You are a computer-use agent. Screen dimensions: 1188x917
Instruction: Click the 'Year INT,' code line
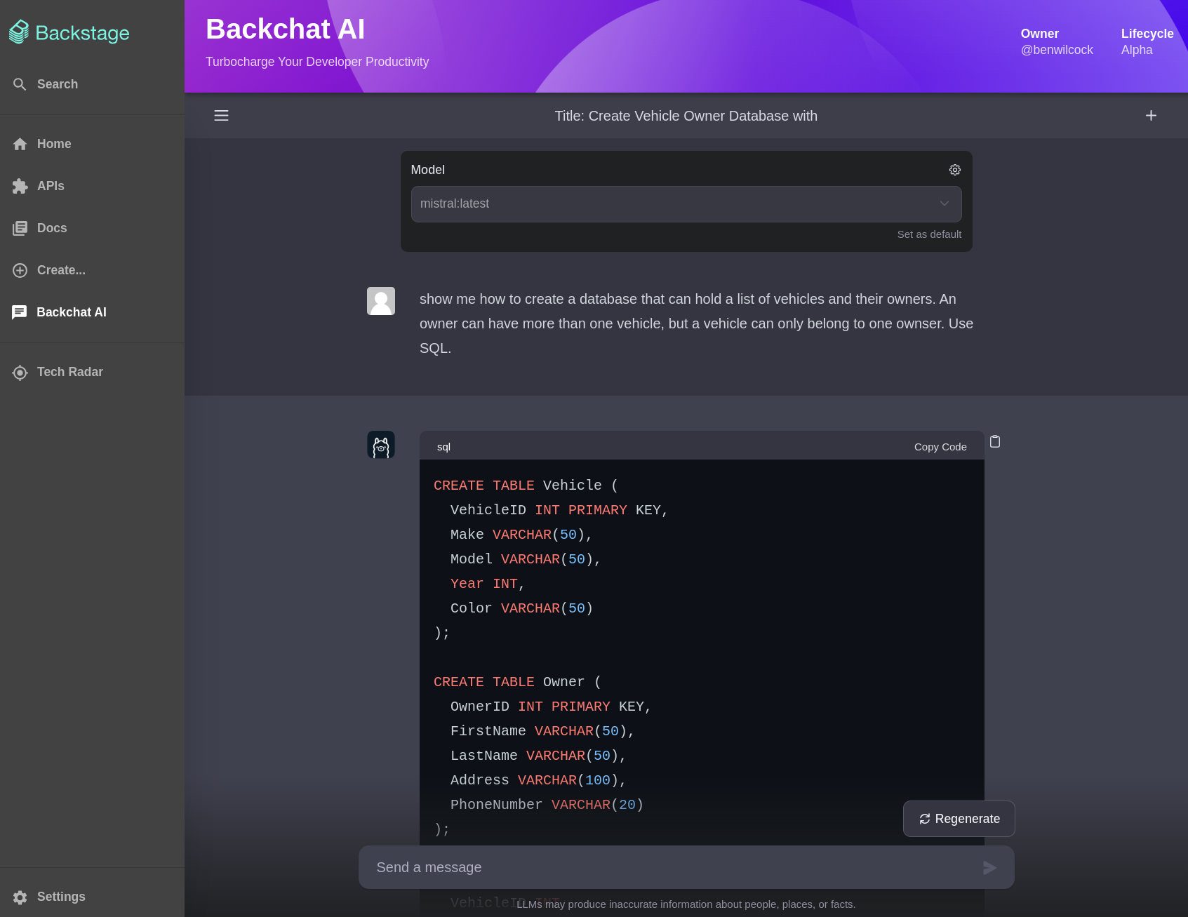click(488, 584)
